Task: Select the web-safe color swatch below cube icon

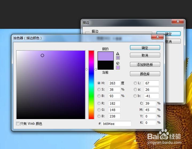Action: click(x=118, y=68)
